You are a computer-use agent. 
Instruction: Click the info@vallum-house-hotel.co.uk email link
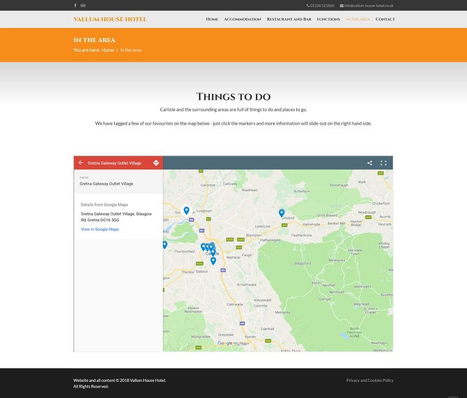point(368,6)
